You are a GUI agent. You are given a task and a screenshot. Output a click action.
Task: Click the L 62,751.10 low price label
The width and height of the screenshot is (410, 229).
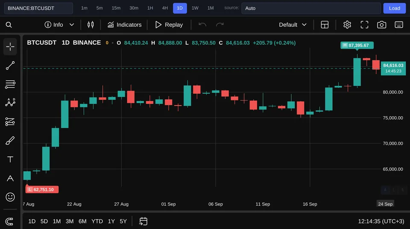coord(42,189)
